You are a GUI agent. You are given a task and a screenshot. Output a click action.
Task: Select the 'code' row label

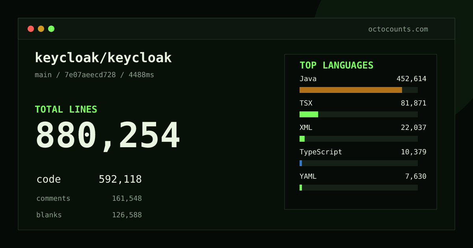(x=48, y=180)
